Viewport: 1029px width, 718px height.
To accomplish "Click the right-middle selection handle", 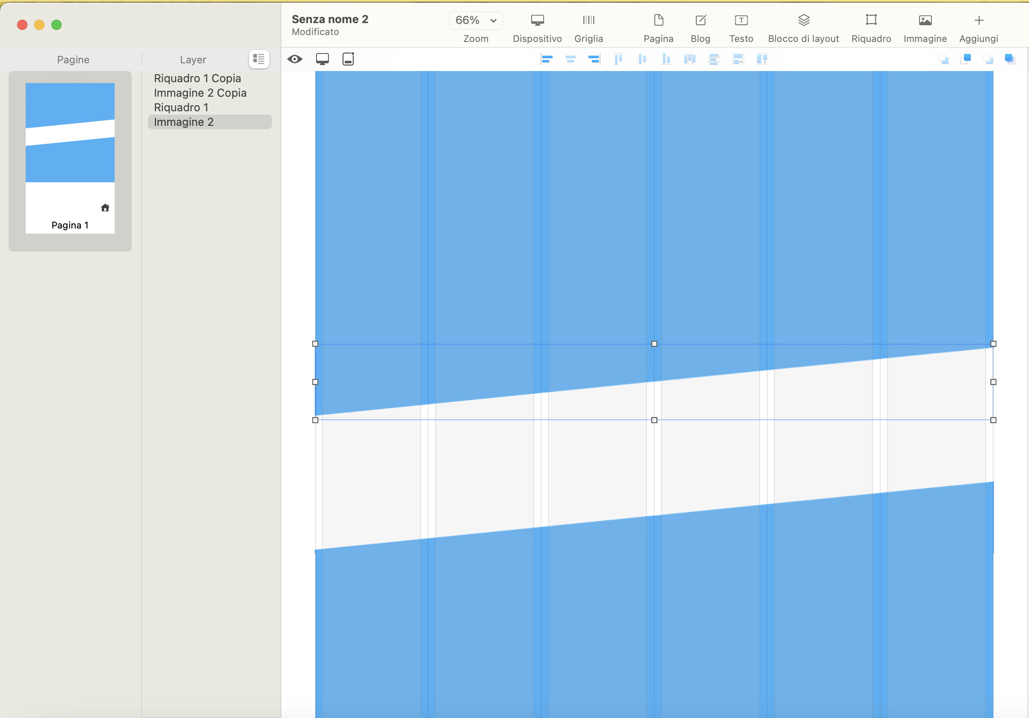I will [x=994, y=382].
